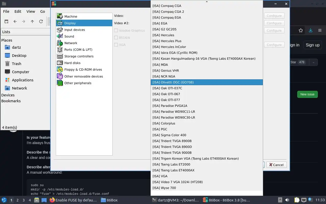
Task: Click clock showing 11:33 in taskbar
Action: [x=320, y=200]
